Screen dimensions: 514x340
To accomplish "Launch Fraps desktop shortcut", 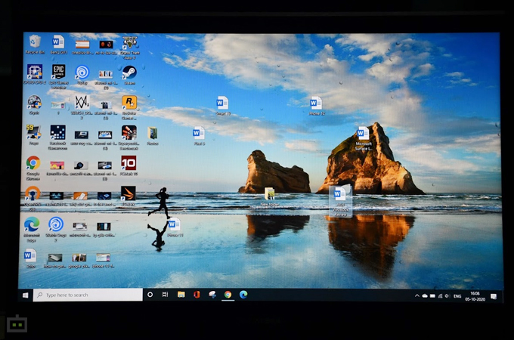I will (x=33, y=134).
